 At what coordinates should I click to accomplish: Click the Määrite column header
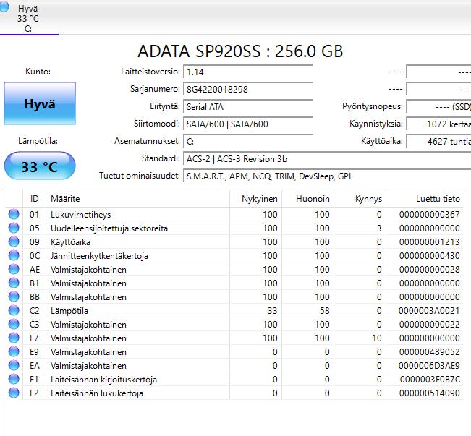pyautogui.click(x=65, y=198)
